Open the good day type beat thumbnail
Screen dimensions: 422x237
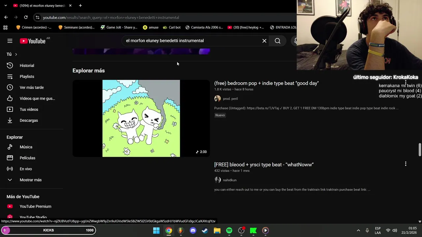coord(141,118)
